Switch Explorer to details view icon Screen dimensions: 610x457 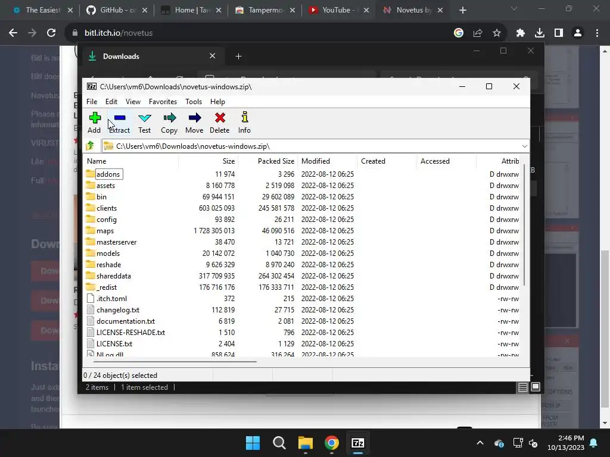(x=522, y=387)
